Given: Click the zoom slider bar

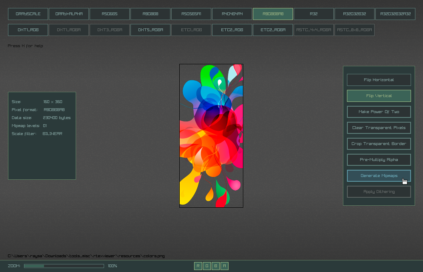Looking at the screenshot, I should coord(64,266).
